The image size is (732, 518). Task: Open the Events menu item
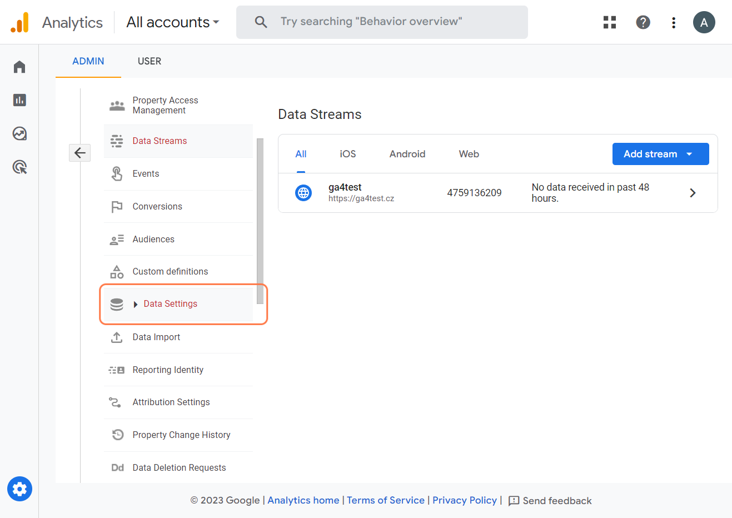pyautogui.click(x=178, y=174)
